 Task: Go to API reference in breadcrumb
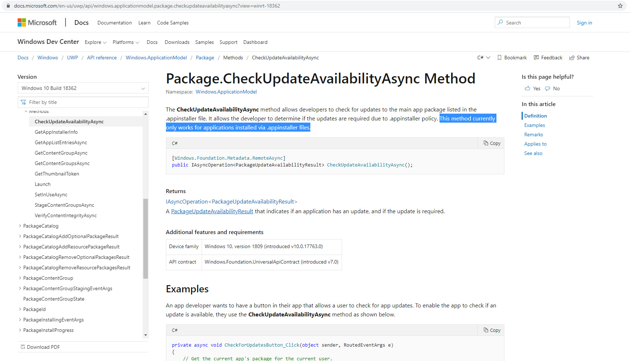click(x=102, y=58)
